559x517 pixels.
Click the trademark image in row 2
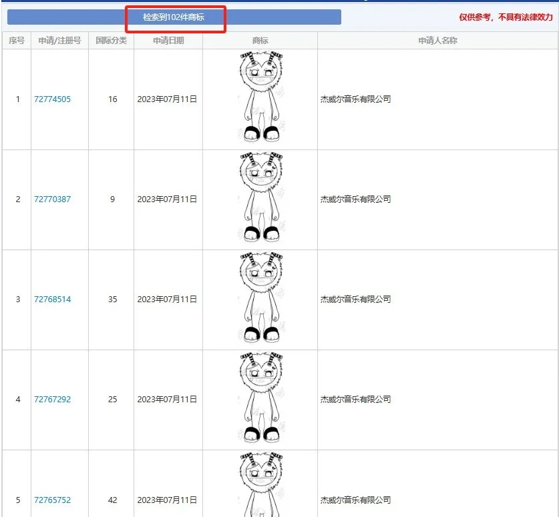pos(261,197)
